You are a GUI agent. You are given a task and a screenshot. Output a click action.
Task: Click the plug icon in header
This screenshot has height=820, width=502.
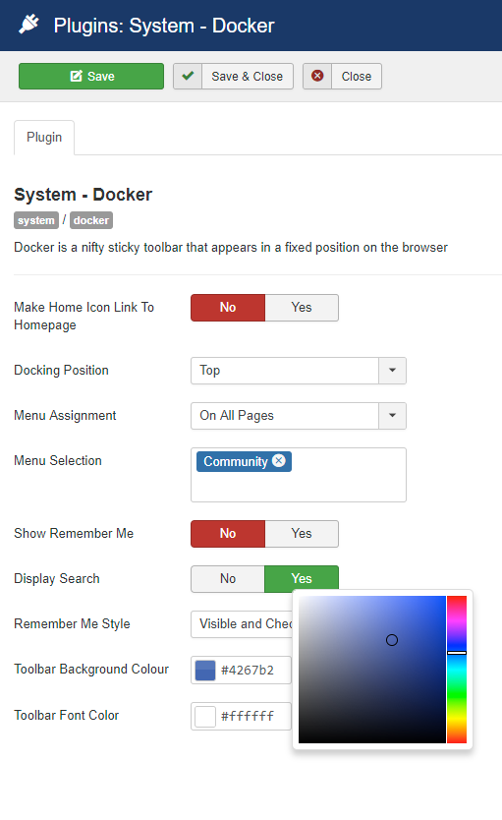click(28, 25)
